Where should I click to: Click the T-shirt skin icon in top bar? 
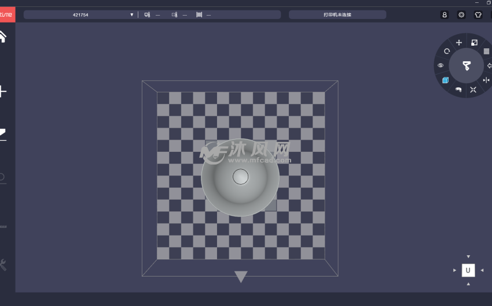(x=478, y=14)
